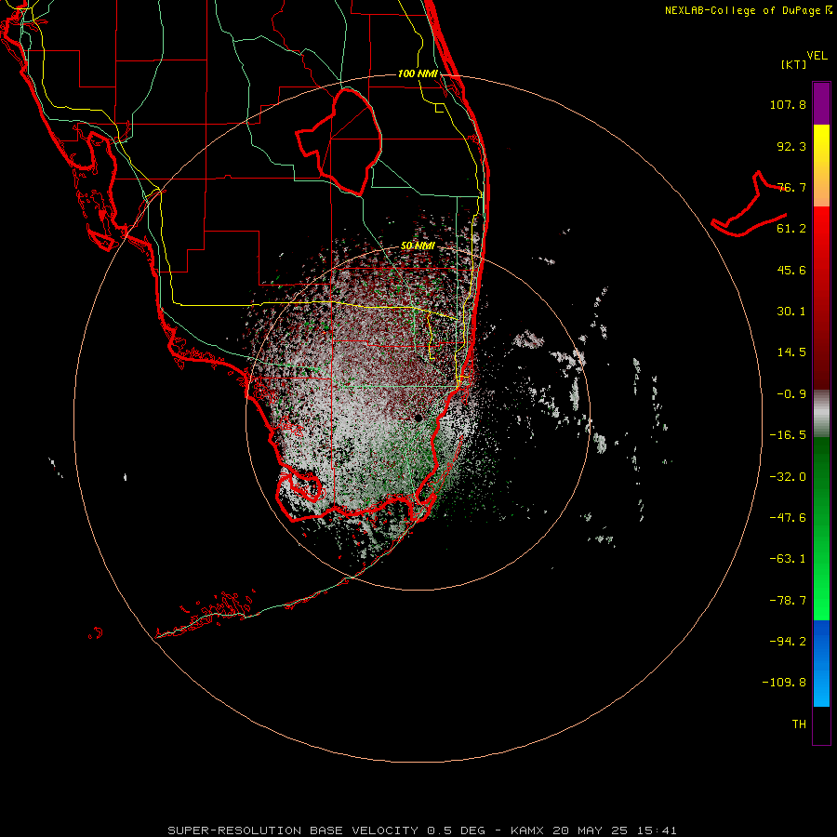The image size is (837, 837).
Task: Select the 107.8 scale value
Action: [788, 104]
